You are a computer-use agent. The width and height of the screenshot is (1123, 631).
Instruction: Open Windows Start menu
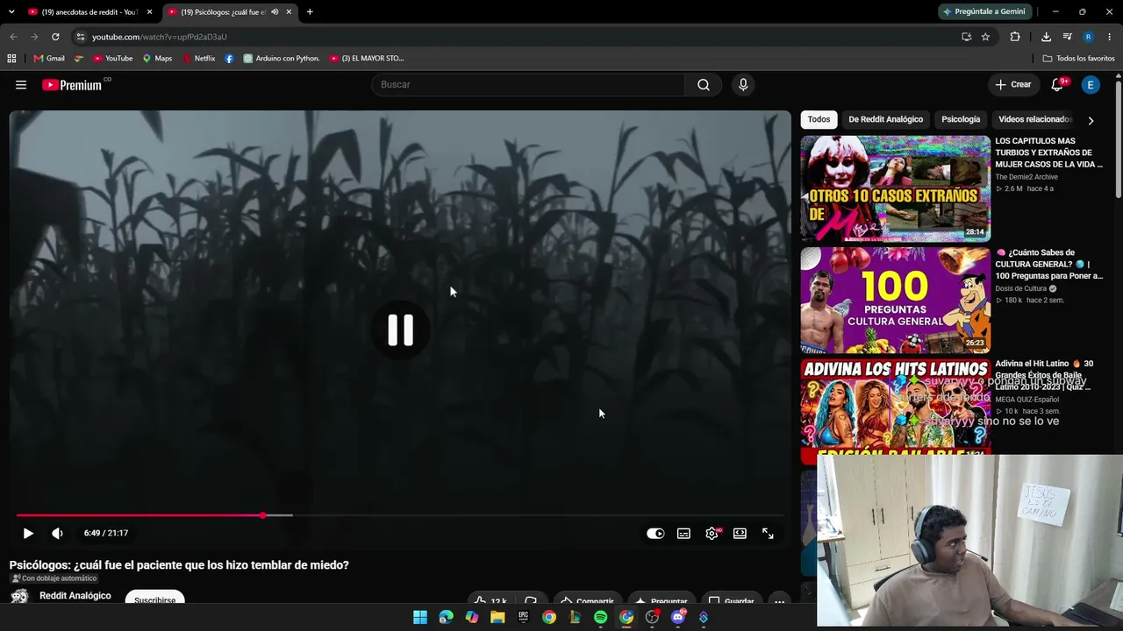click(420, 617)
